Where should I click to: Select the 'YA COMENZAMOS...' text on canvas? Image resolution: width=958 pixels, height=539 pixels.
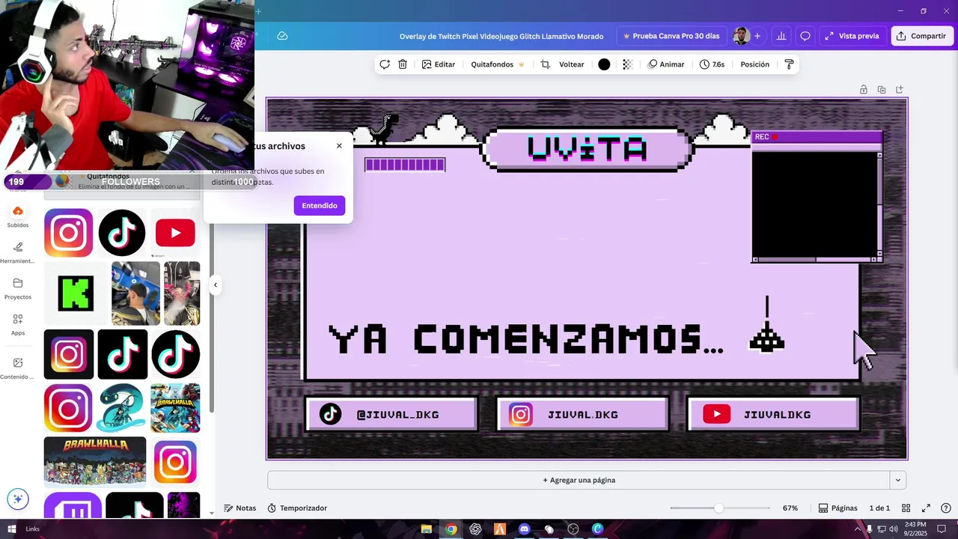(526, 339)
